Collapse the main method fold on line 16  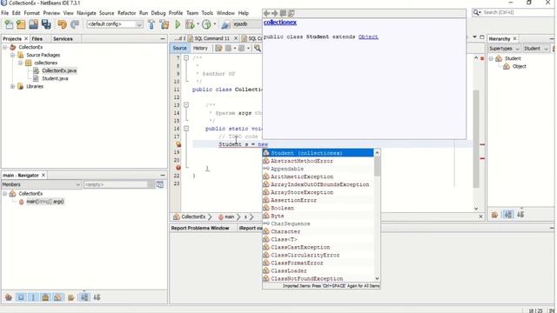coord(185,129)
